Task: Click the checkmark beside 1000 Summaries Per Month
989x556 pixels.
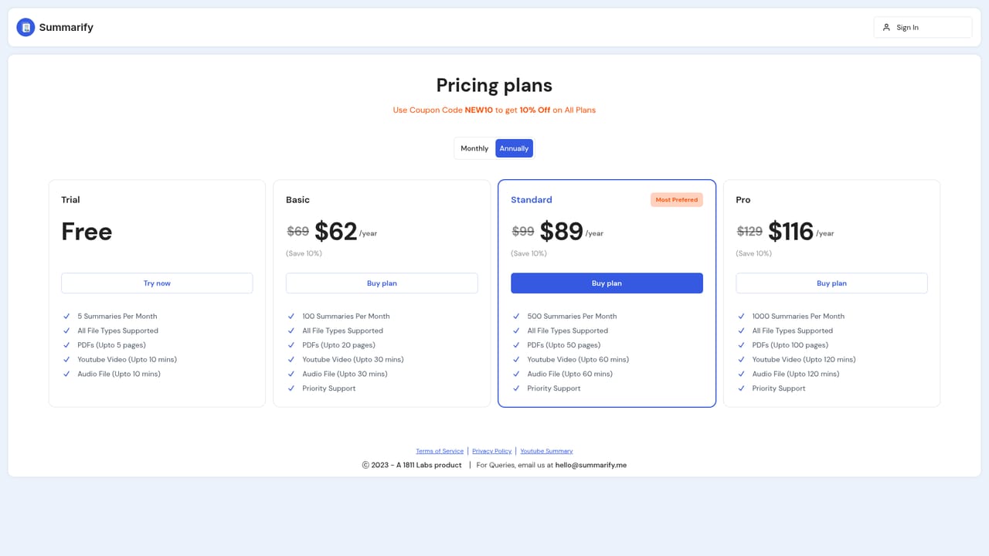Action: pos(741,317)
